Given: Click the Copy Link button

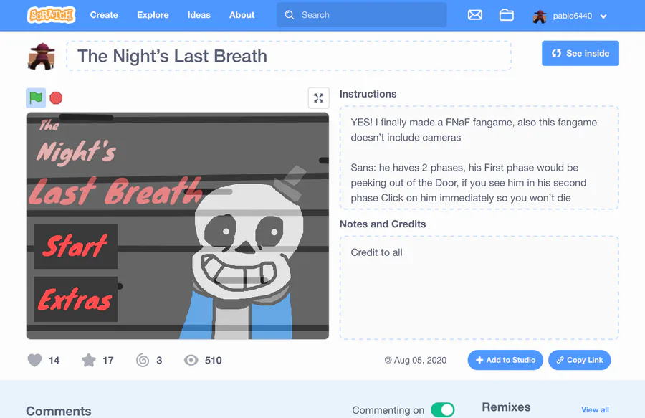Looking at the screenshot, I should click(x=580, y=360).
